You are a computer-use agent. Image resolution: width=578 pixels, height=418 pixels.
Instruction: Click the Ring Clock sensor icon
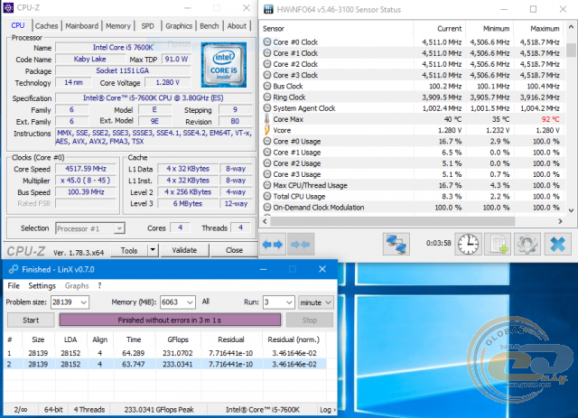(x=267, y=97)
